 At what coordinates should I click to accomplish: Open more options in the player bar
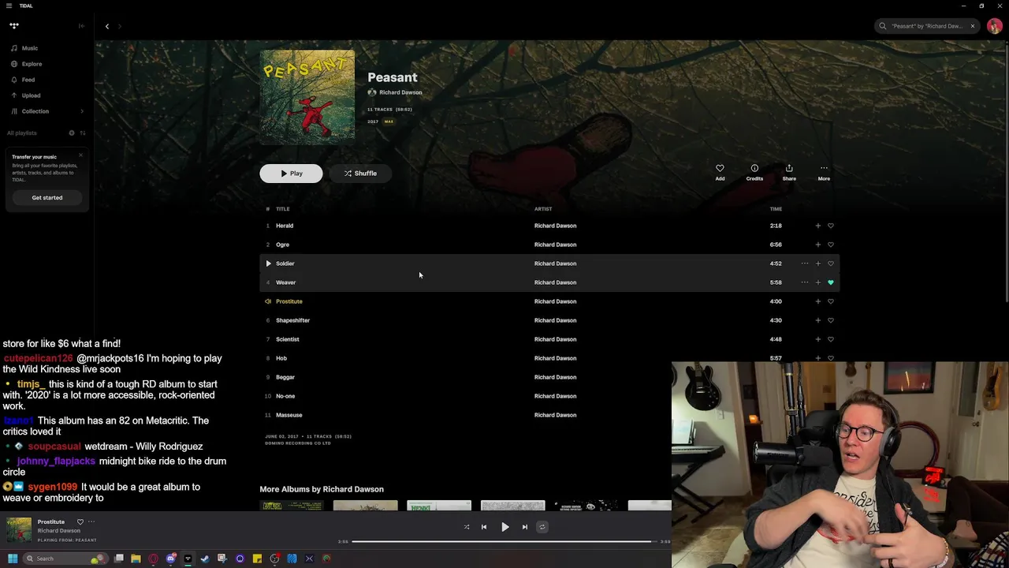(x=91, y=521)
